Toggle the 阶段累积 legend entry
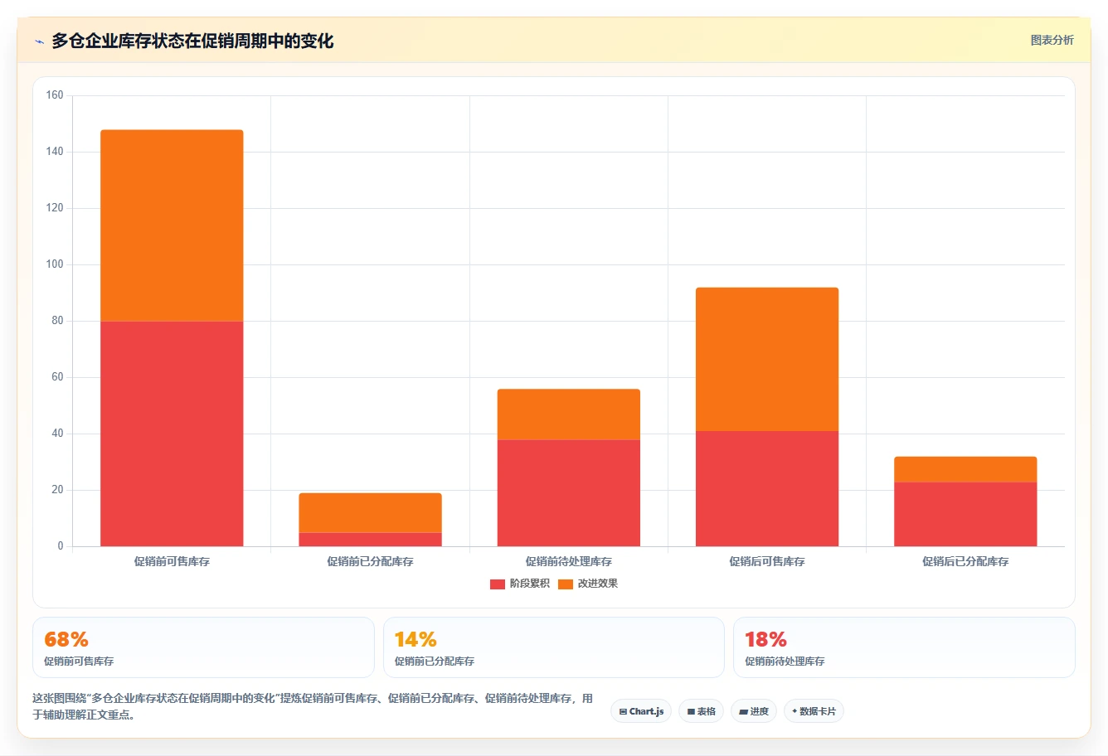 pos(520,584)
